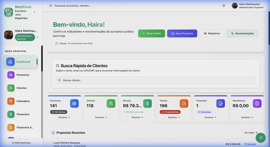Open Detalhes on the Processos card
This screenshot has width=270, height=147.
point(64,117)
